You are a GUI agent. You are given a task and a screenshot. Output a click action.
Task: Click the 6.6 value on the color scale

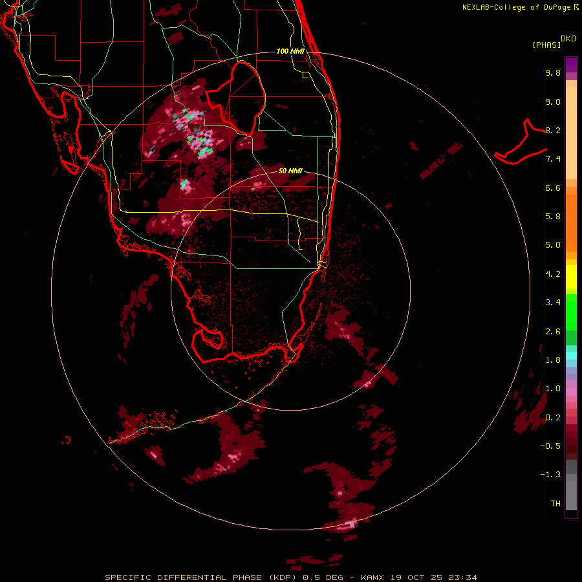click(x=553, y=188)
